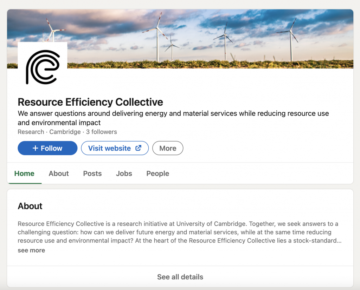Screen dimensions: 360x290
Task: Click the Cambridge location text
Action: [65, 132]
